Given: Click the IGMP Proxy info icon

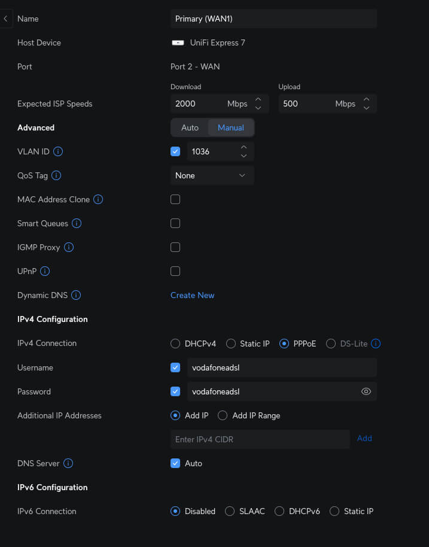Looking at the screenshot, I should (69, 247).
